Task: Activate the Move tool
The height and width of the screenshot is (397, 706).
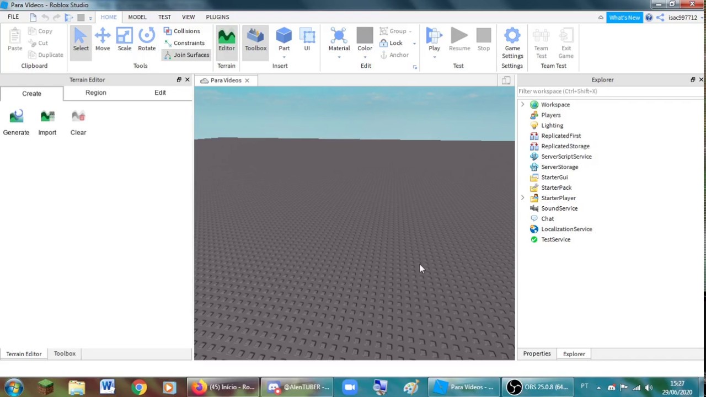Action: point(103,40)
